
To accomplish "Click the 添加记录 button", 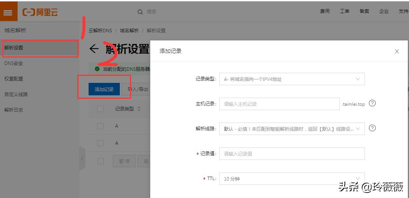I will (x=104, y=89).
